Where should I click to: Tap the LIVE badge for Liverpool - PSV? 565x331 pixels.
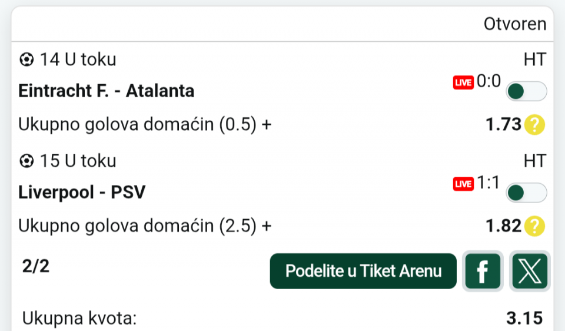coord(463,184)
